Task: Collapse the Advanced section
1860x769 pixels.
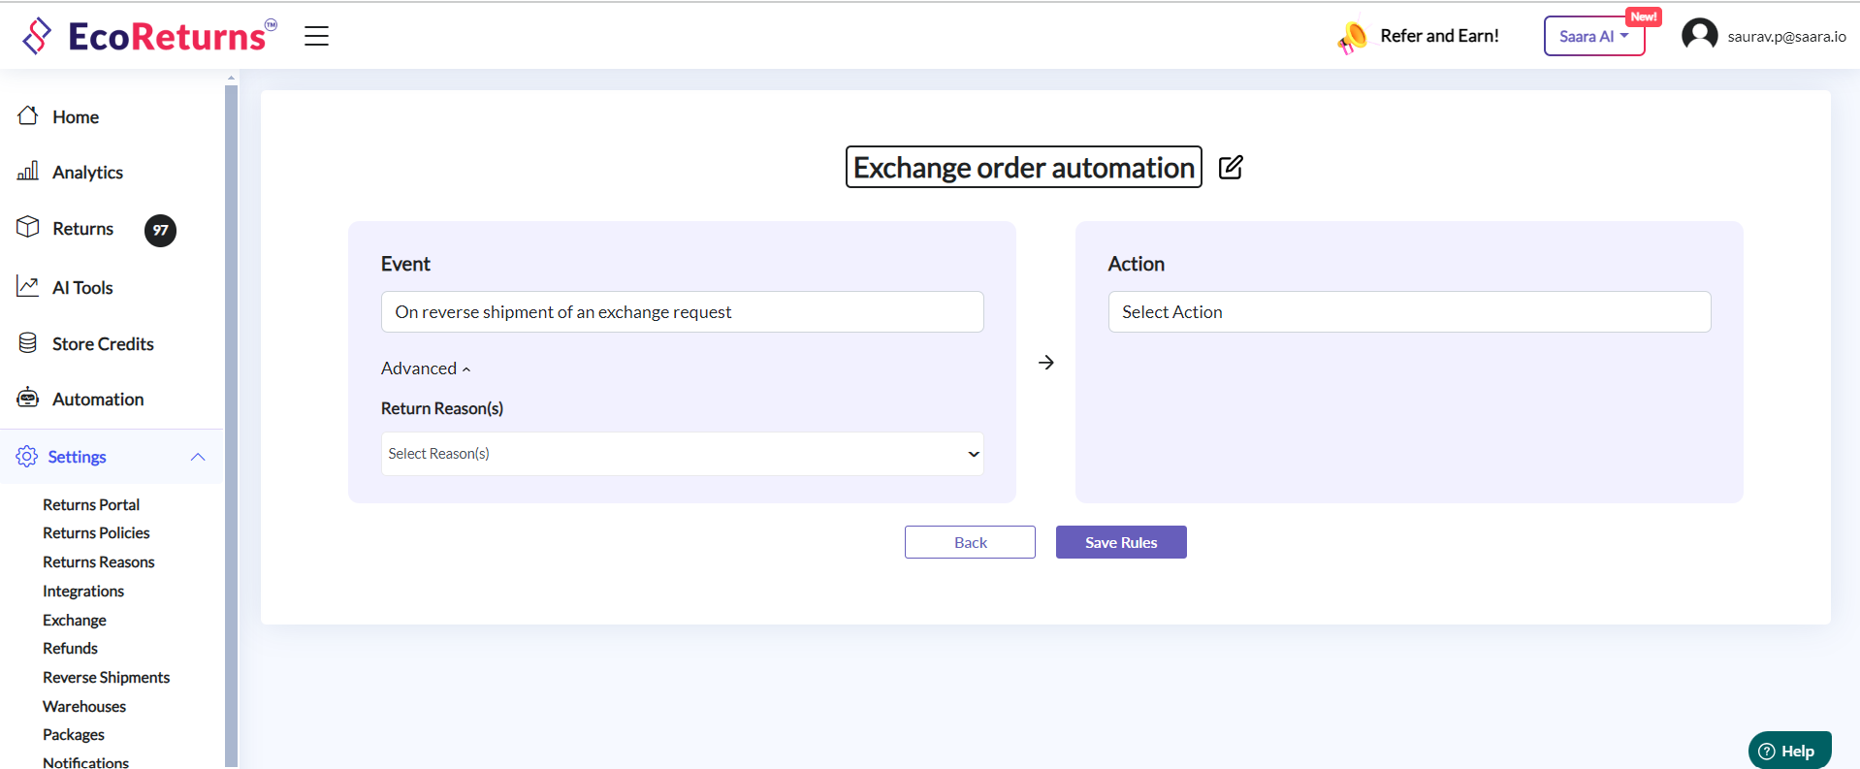Action: (x=426, y=368)
